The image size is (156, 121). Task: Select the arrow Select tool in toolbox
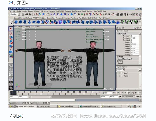[11, 29]
